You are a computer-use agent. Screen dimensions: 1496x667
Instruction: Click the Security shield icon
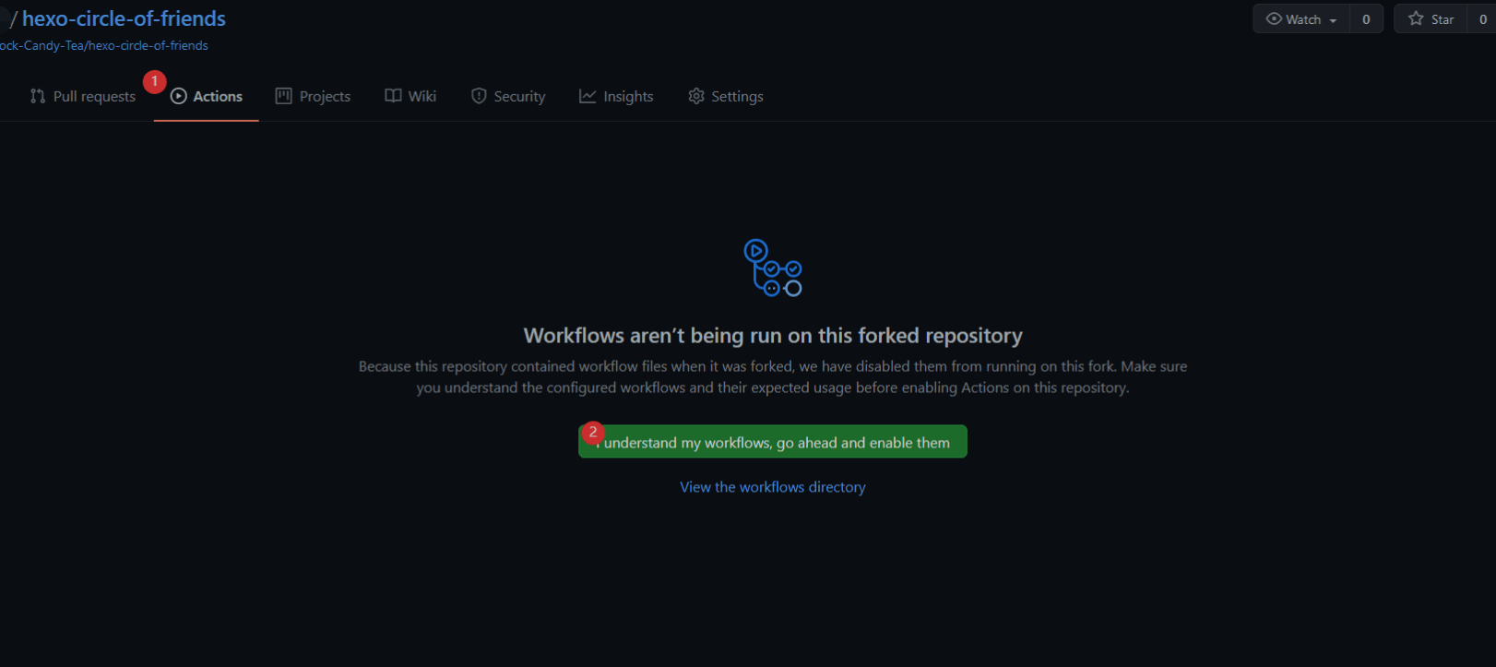[x=479, y=96]
